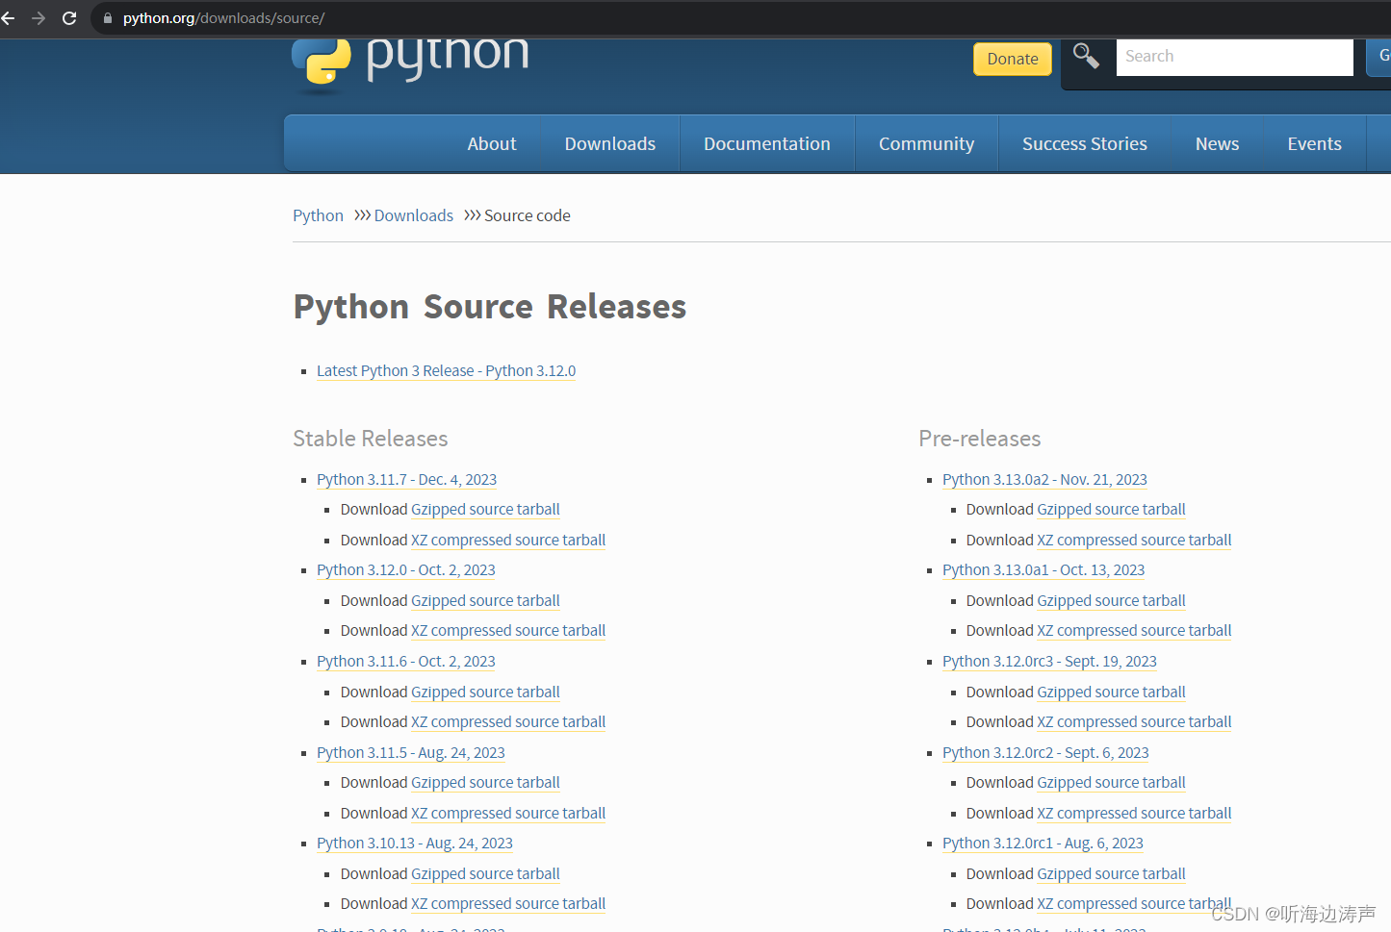The width and height of the screenshot is (1391, 932).
Task: Open Latest Python 3 Release - Python 3.12.0
Action: (446, 370)
